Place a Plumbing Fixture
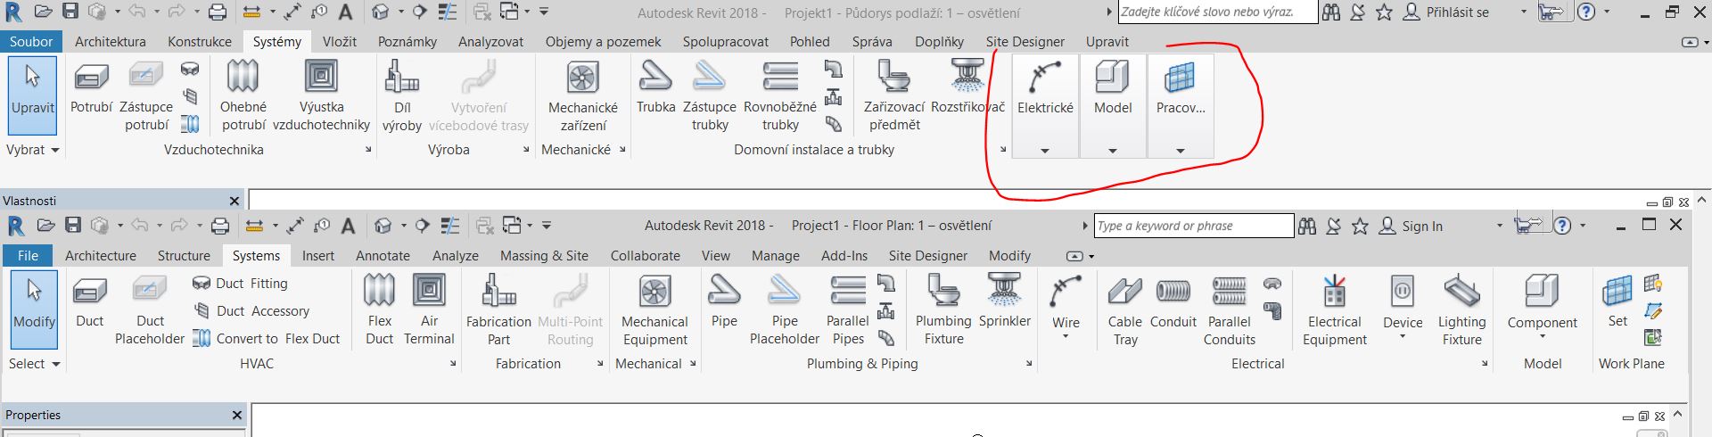 [944, 311]
